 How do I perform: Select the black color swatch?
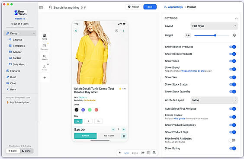tap(77, 110)
